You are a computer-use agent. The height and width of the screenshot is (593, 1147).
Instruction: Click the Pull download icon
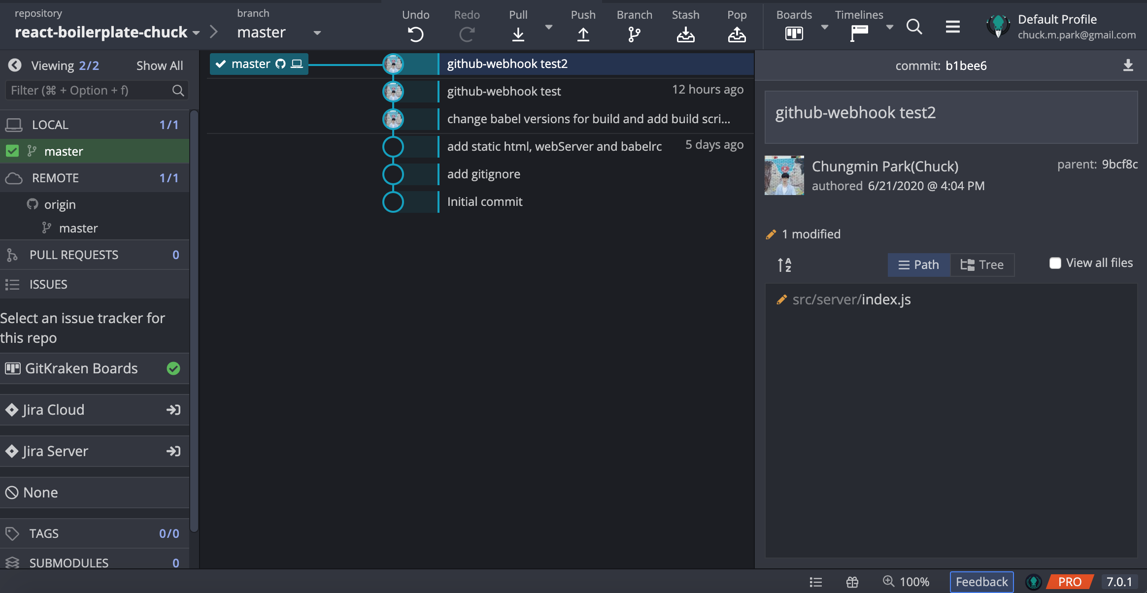(518, 34)
